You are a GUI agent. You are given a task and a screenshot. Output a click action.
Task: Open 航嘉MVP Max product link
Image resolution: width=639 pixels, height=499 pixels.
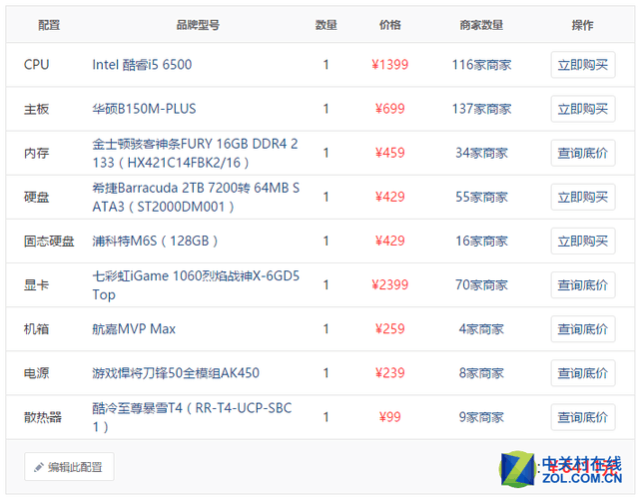click(134, 328)
